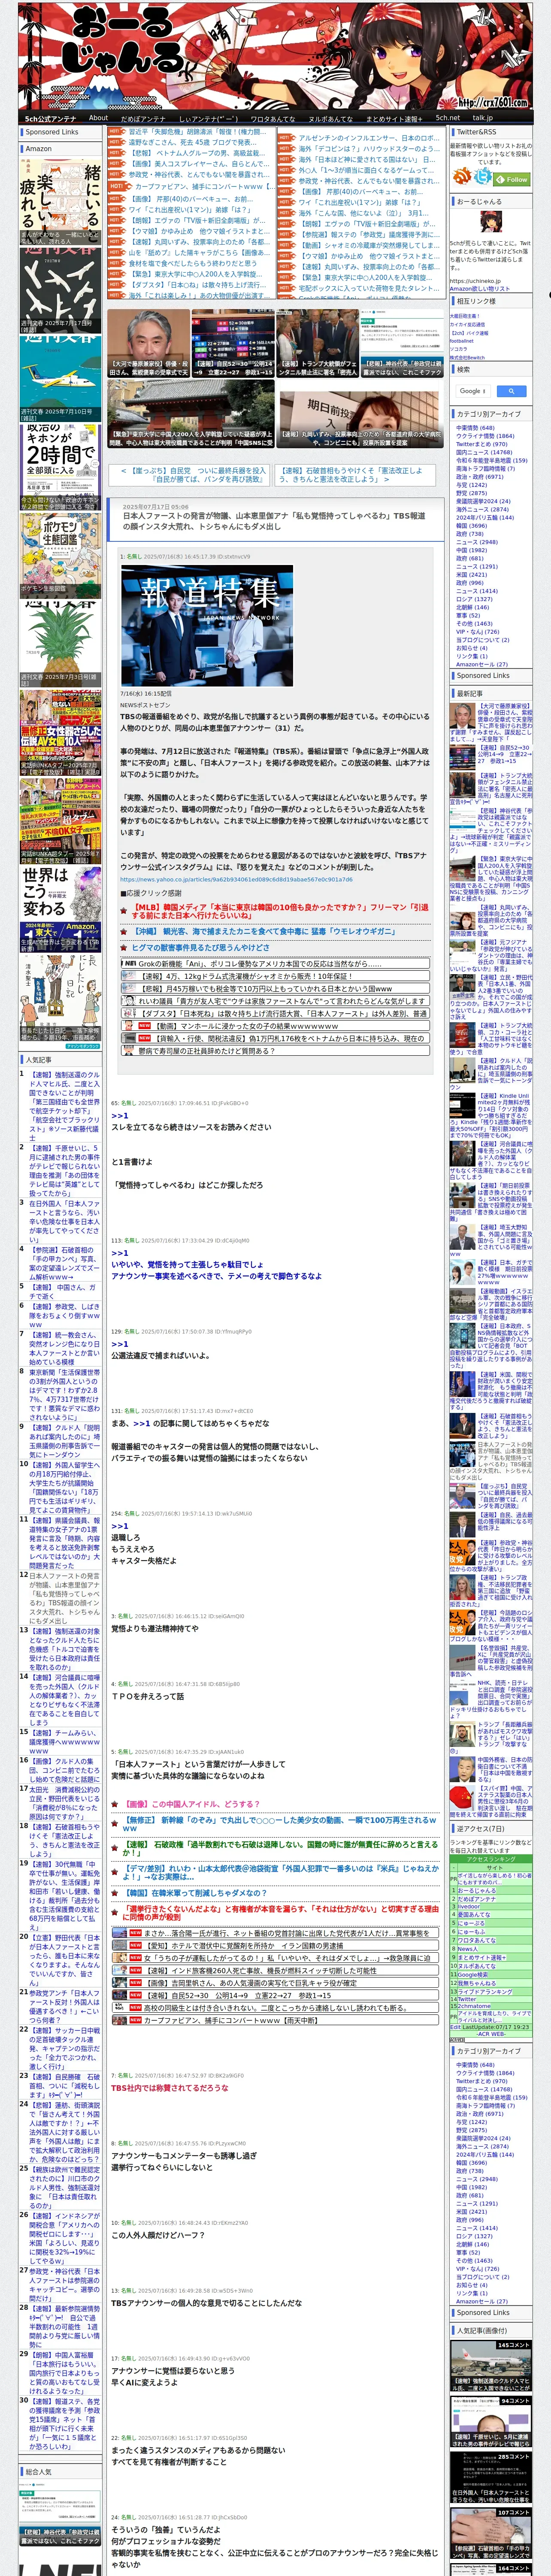Image resolution: width=551 pixels, height=2576 pixels.
Task: Click the Twitter bird icon
Action: pos(483,177)
